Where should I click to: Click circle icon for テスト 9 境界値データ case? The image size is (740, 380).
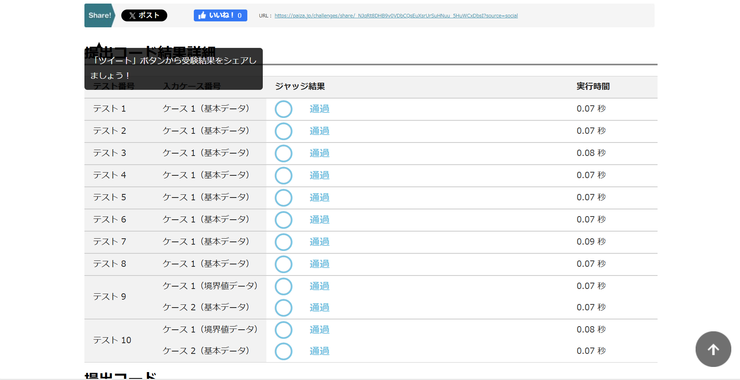click(283, 287)
